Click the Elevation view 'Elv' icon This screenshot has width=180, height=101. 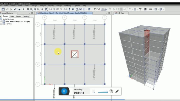tap(57, 9)
